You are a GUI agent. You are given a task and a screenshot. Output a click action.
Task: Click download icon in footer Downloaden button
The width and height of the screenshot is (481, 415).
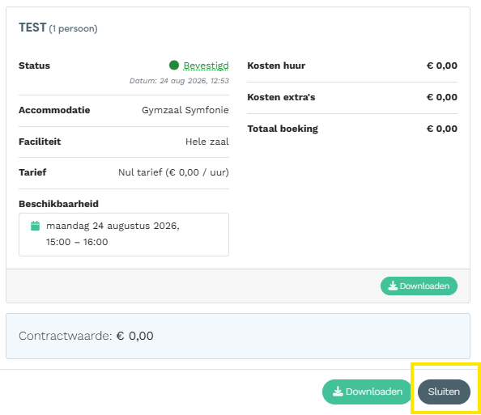click(x=338, y=392)
